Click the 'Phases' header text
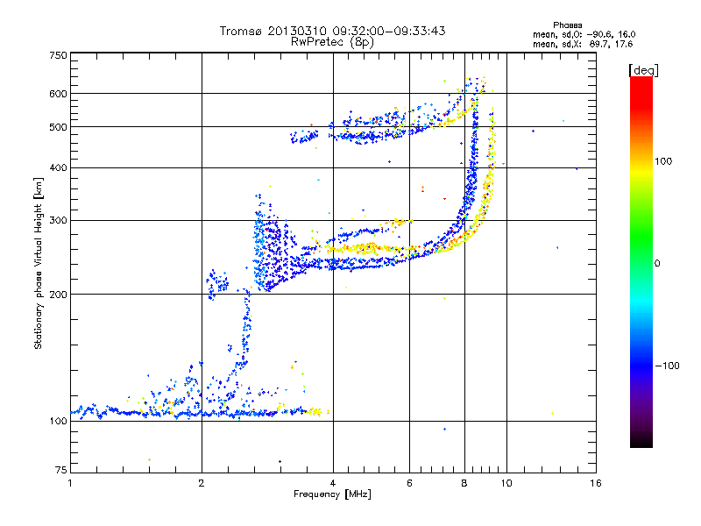The width and height of the screenshot is (701, 526). click(x=567, y=25)
